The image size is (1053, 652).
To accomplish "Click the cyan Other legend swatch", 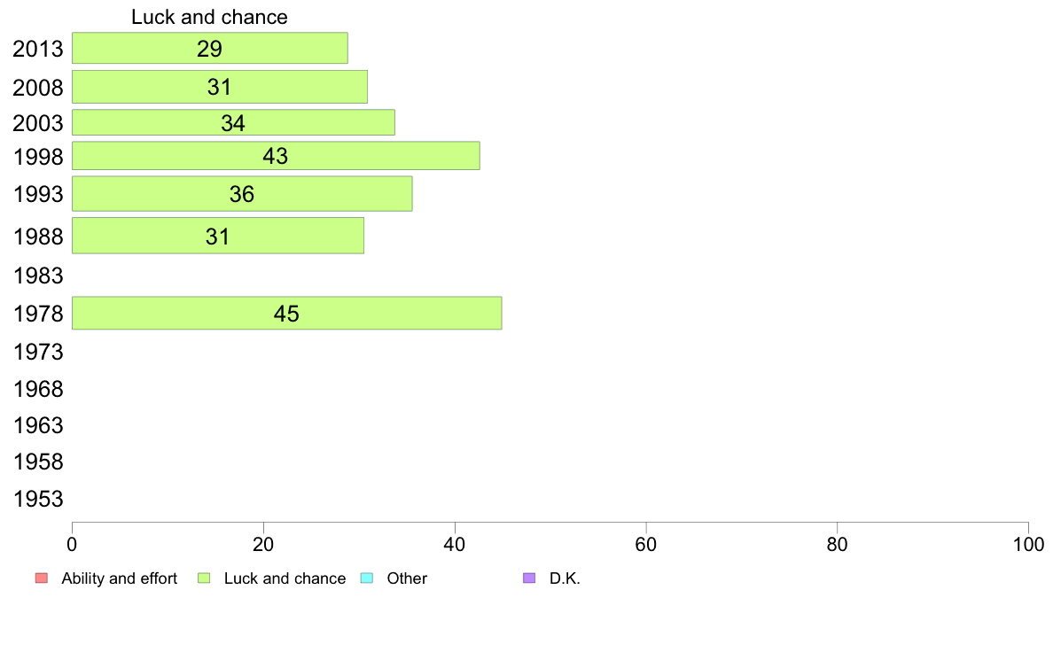I will click(x=367, y=578).
